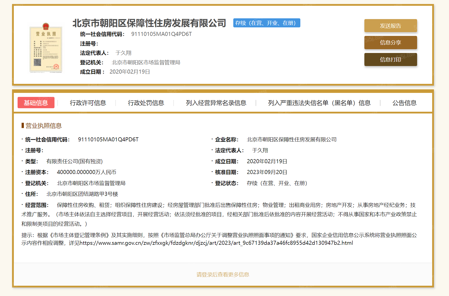Image resolution: width=449 pixels, height=296 pixels.
Task: Click the 信息打印 button
Action: [x=390, y=60]
